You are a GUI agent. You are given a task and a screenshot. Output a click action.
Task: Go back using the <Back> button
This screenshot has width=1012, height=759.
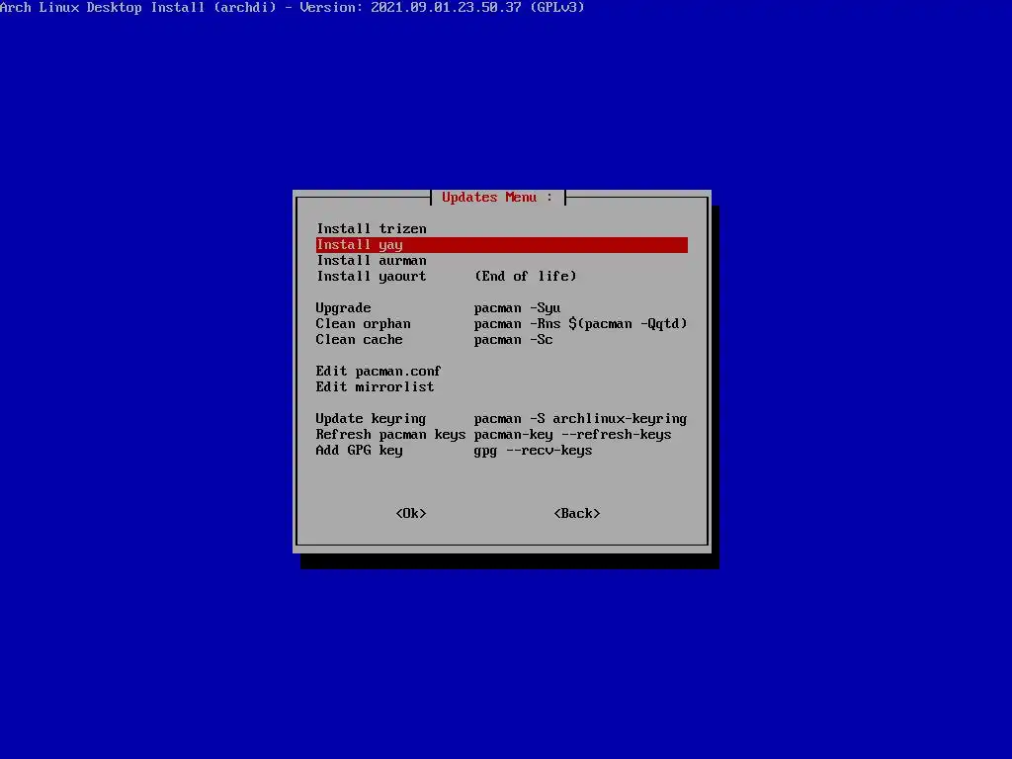tap(577, 513)
